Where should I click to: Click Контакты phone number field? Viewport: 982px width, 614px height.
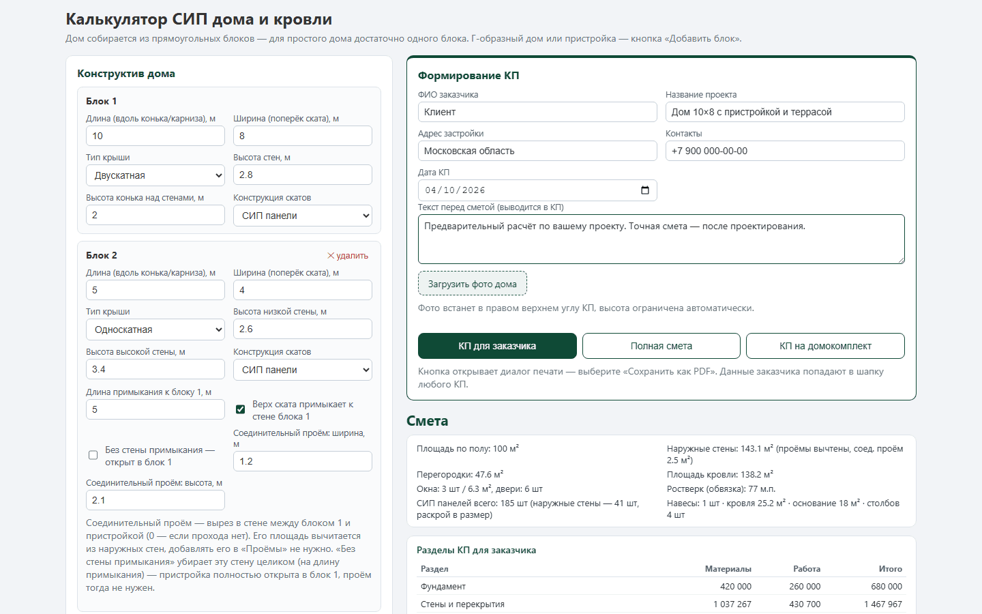click(785, 151)
